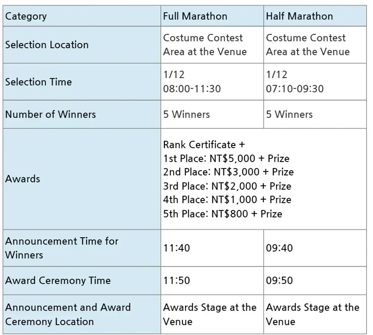
Task: Click the "Announcement and Award Ceremony Location" label
Action: click(x=68, y=314)
